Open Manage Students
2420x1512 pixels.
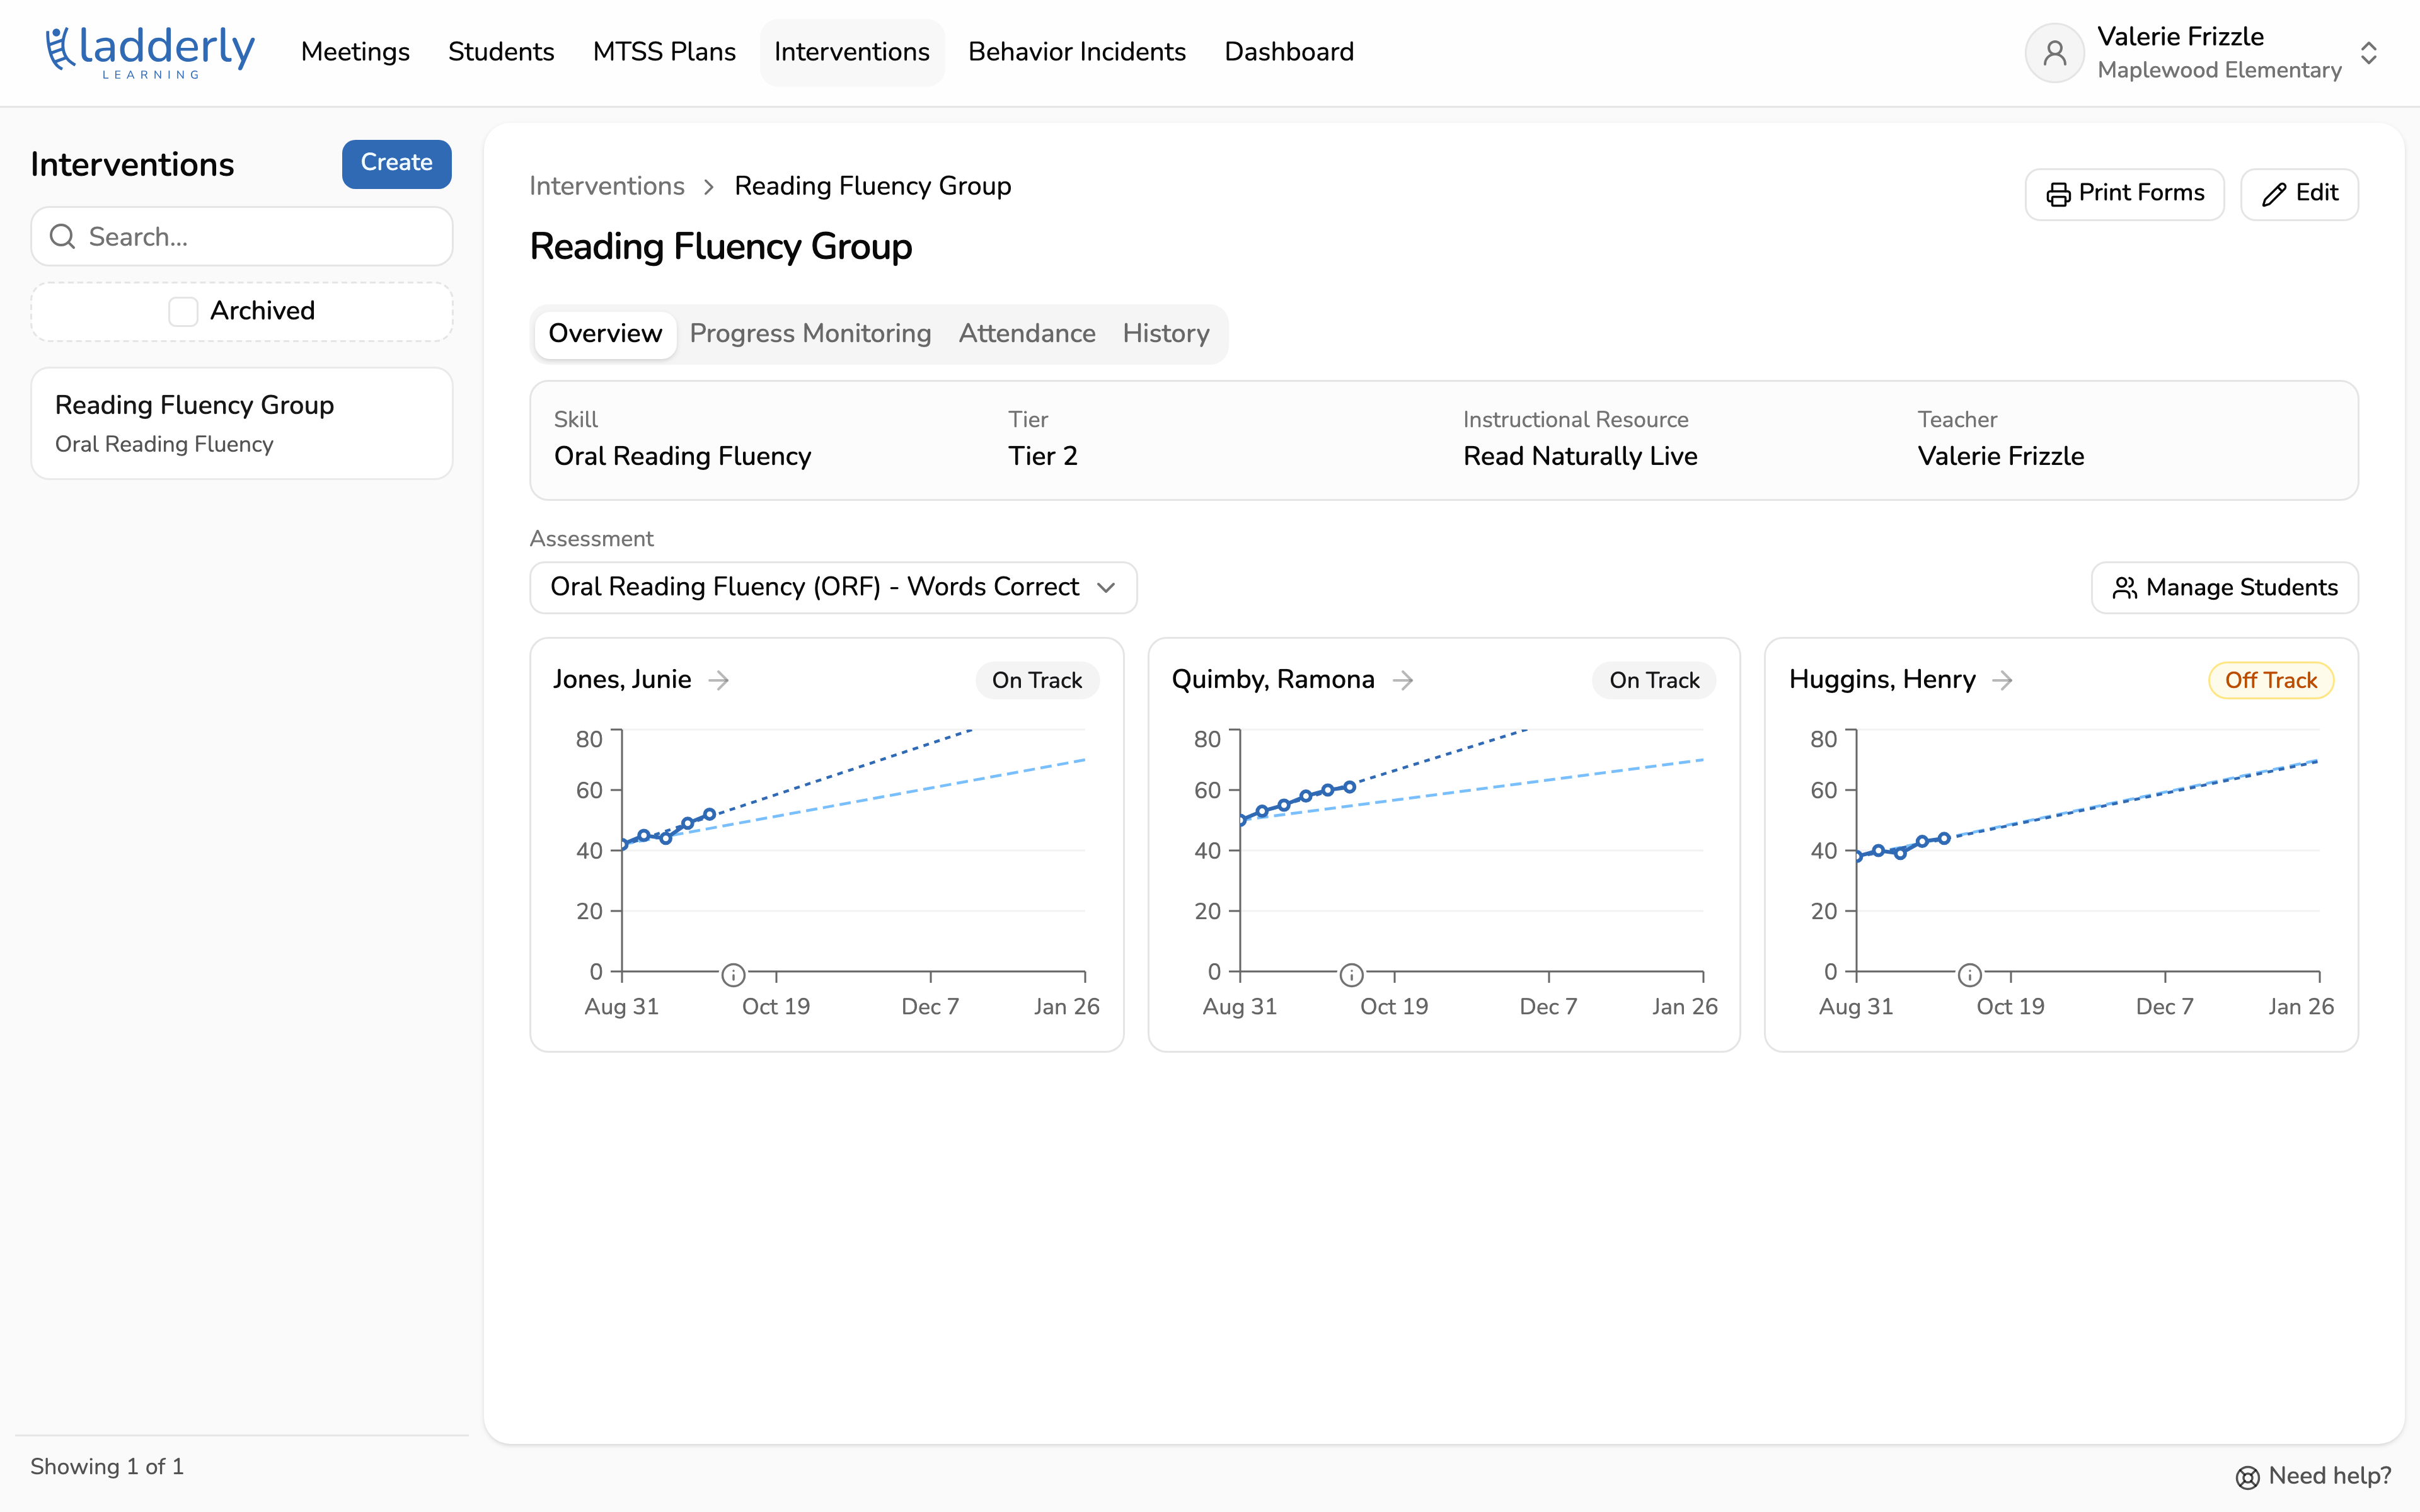pyautogui.click(x=2224, y=587)
